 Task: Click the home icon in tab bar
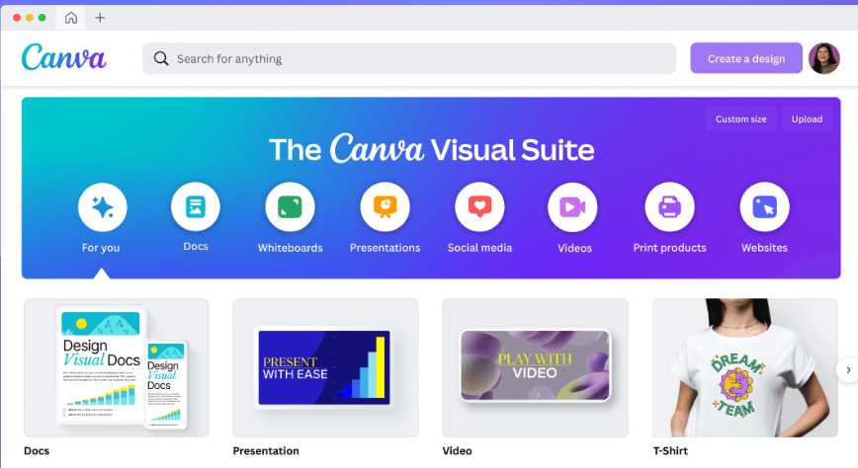click(x=71, y=18)
